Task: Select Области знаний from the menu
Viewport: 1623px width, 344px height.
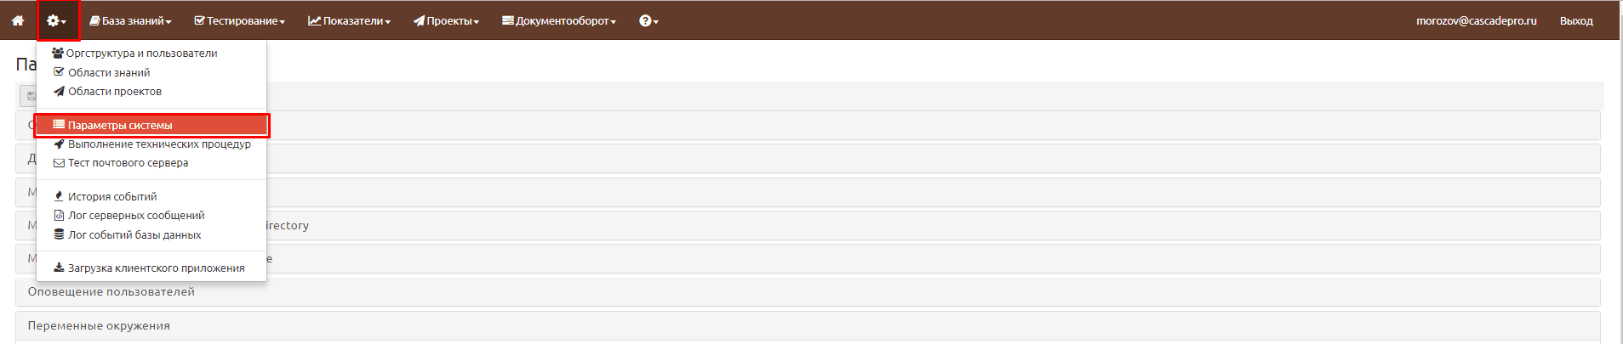Action: click(102, 72)
